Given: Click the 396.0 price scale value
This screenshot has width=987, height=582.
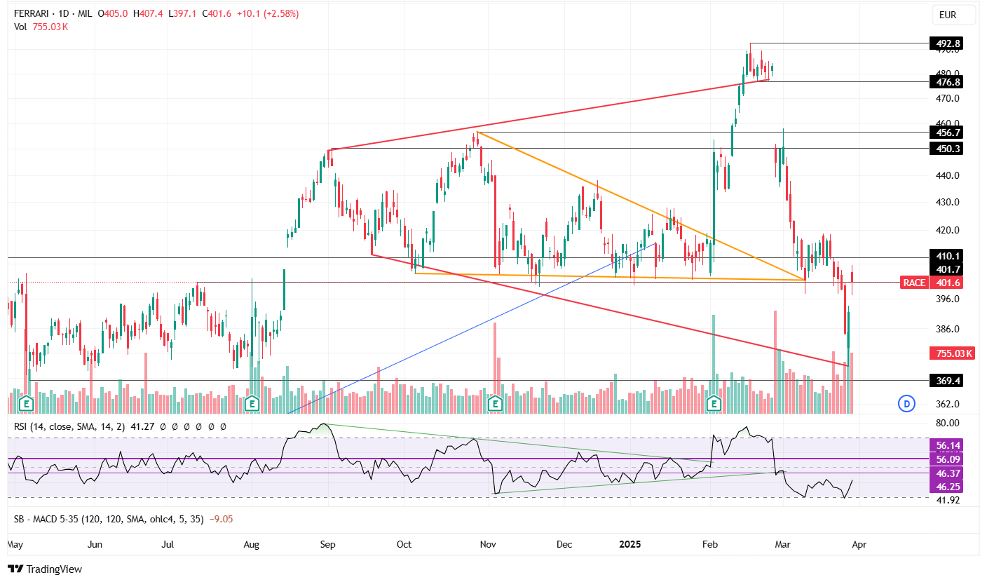Looking at the screenshot, I should (948, 299).
